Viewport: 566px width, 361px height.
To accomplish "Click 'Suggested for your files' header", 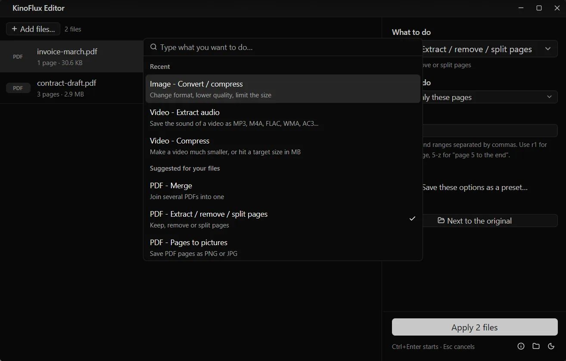I will [185, 168].
